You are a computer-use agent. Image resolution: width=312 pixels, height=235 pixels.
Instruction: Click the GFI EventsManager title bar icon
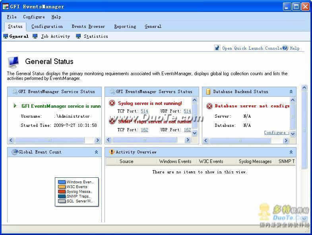[x=6, y=7]
